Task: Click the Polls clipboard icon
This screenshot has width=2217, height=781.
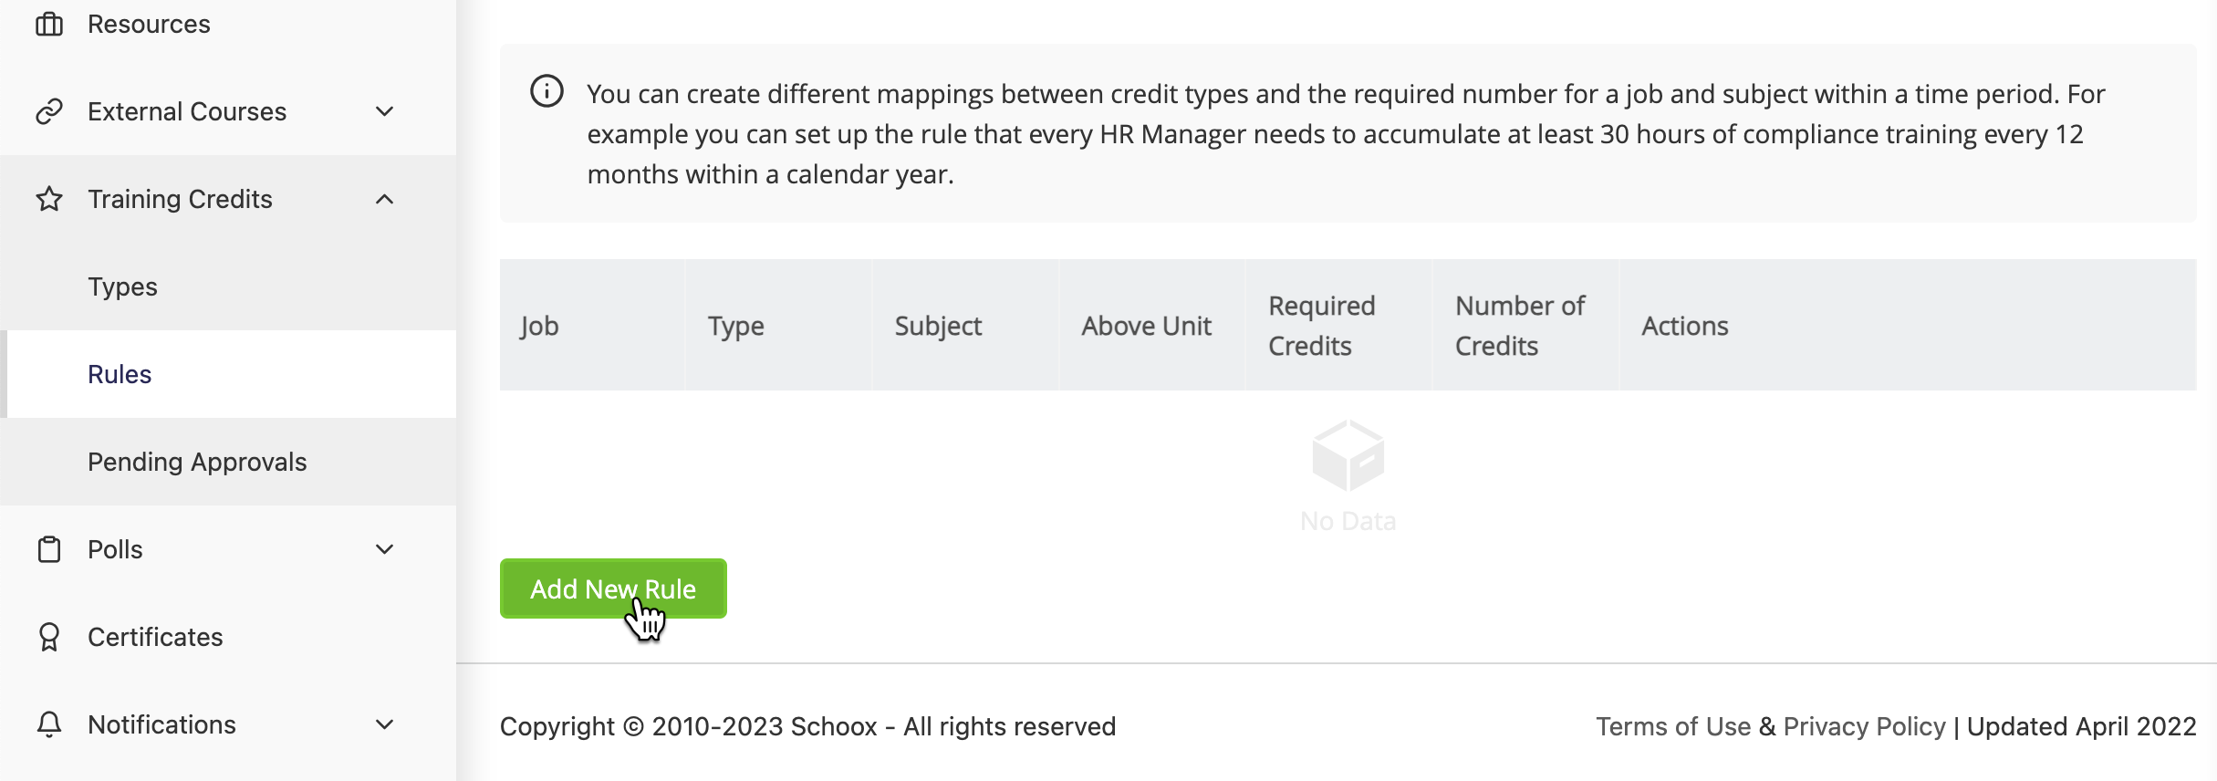Action: [x=49, y=549]
